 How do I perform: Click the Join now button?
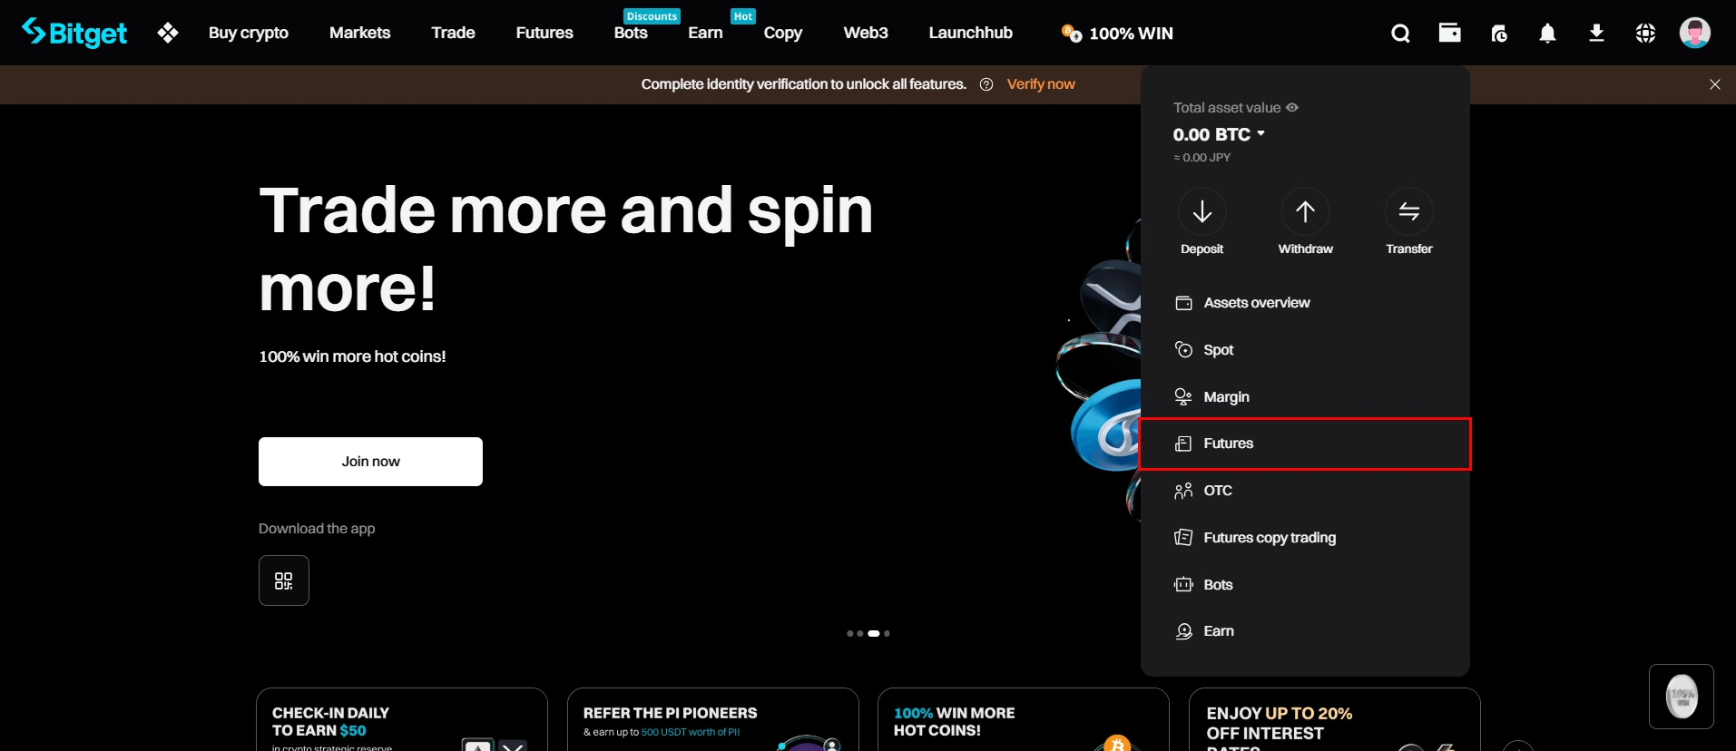pos(370,462)
